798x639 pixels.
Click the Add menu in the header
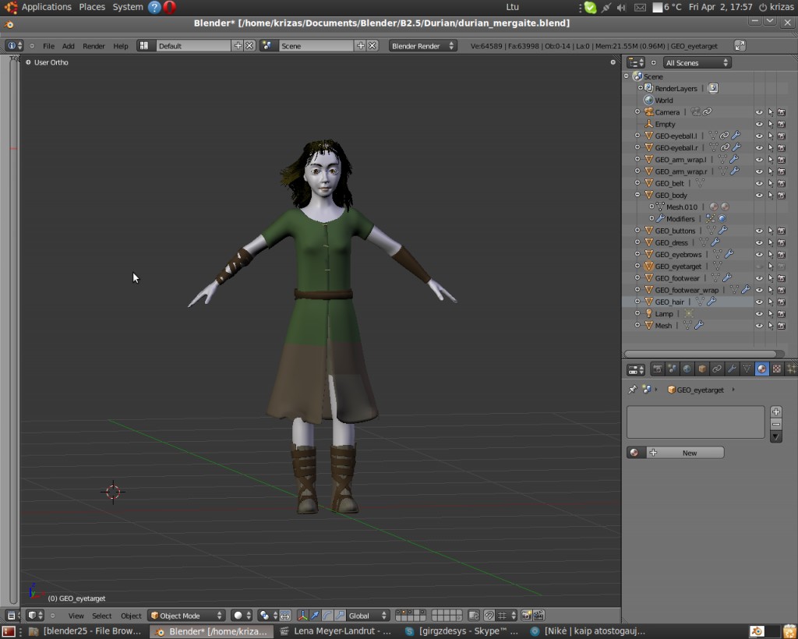[x=68, y=45]
